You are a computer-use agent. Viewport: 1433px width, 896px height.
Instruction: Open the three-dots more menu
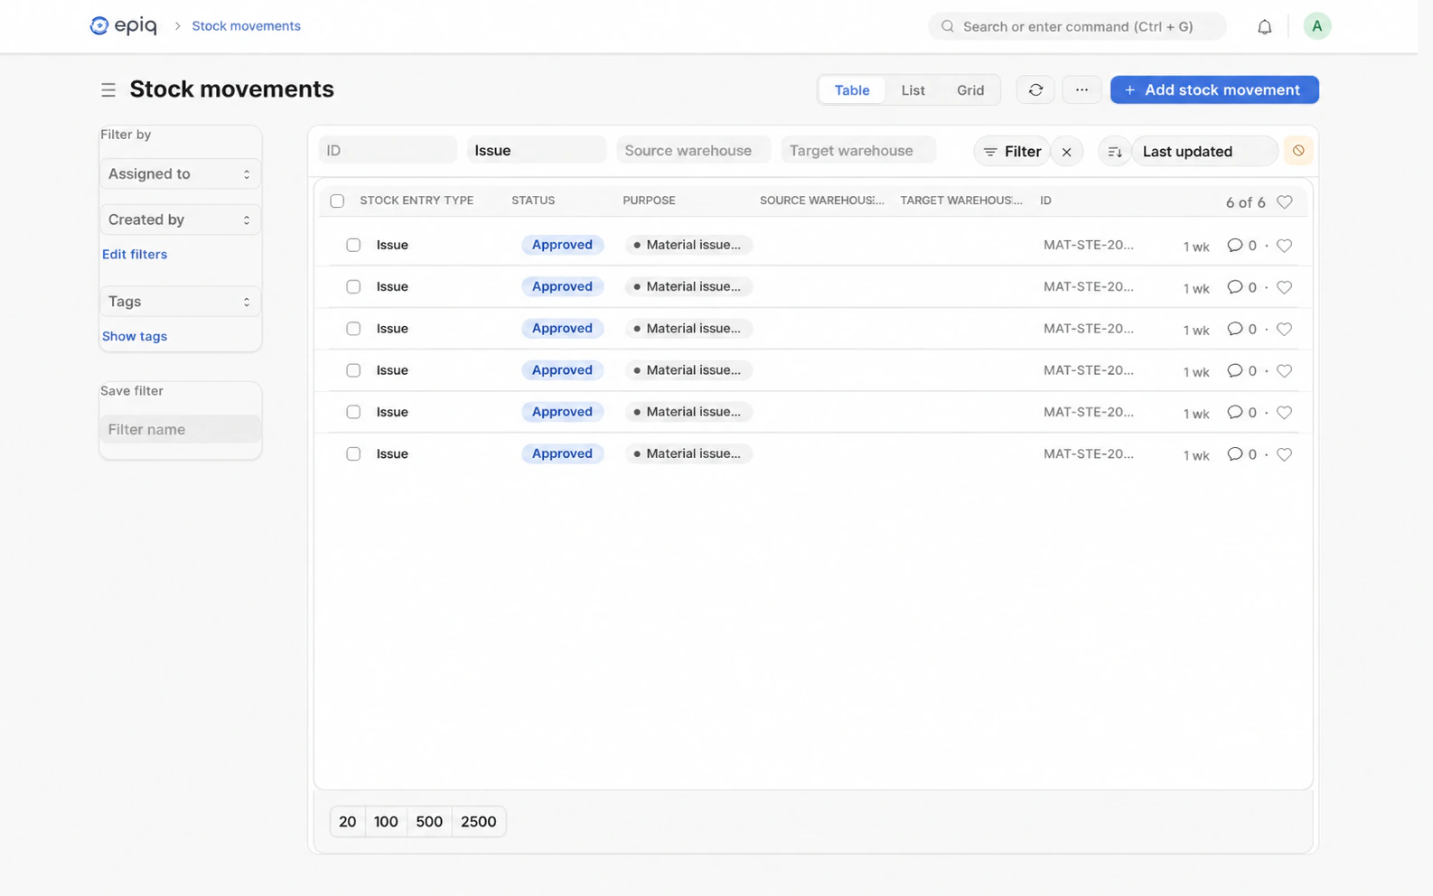(x=1082, y=89)
